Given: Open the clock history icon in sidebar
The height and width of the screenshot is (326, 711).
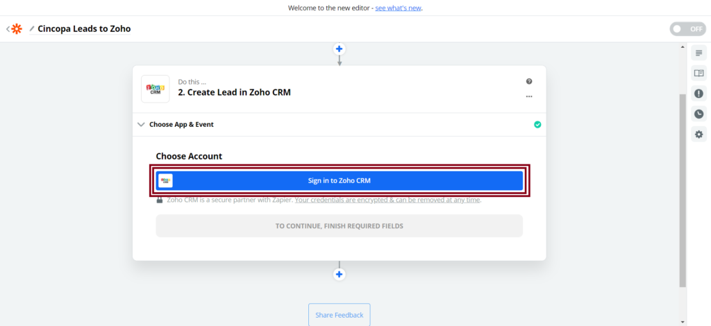Looking at the screenshot, I should pos(699,114).
